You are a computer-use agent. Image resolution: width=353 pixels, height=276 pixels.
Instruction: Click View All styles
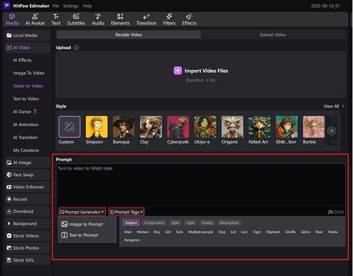coord(334,106)
